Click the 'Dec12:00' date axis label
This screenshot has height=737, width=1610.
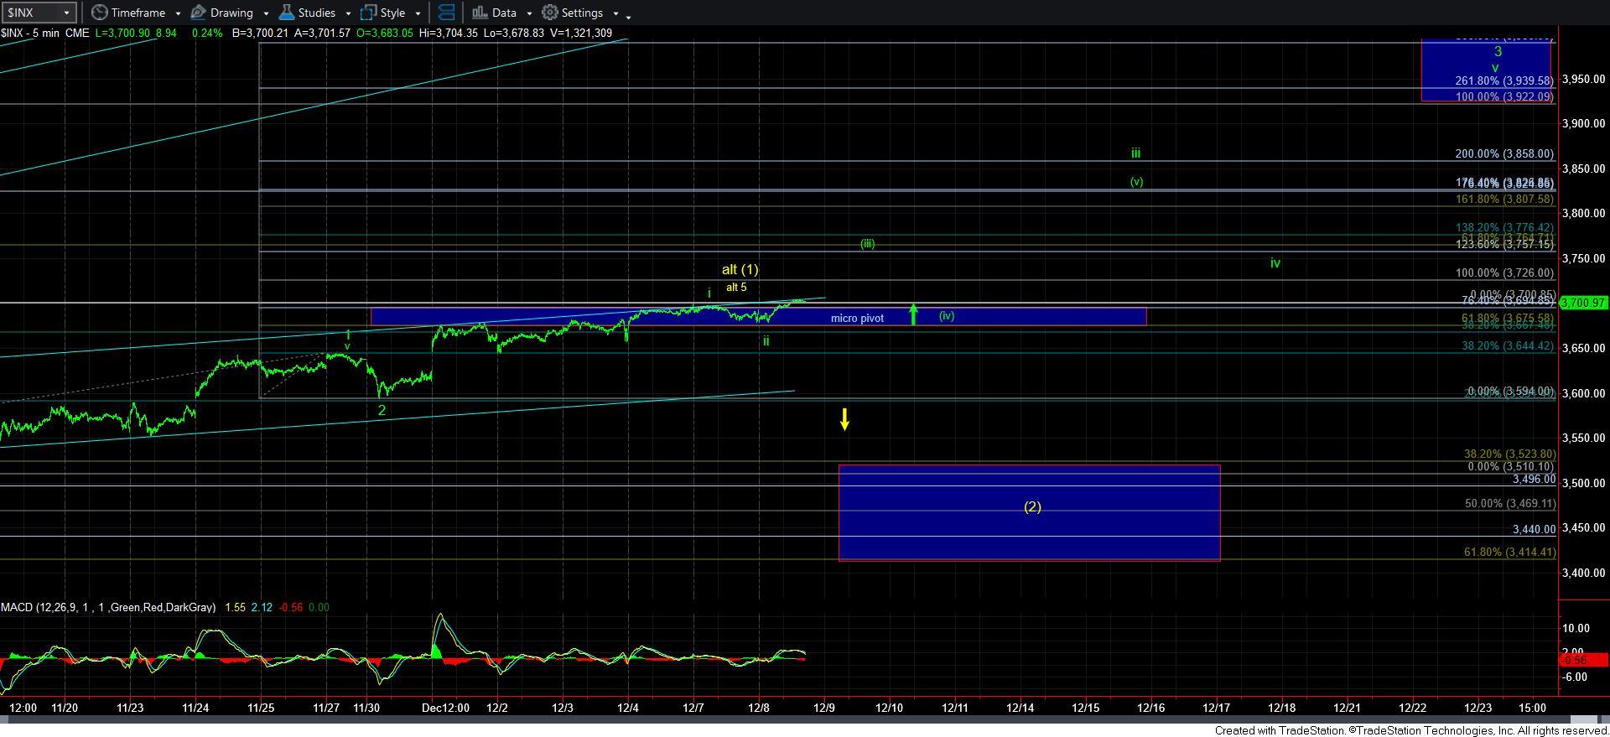pyautogui.click(x=445, y=708)
